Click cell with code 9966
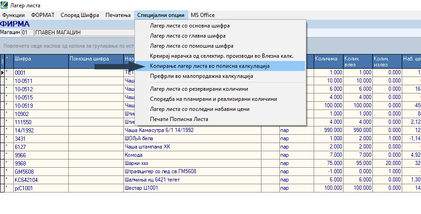The width and height of the screenshot is (421, 214). pos(41,155)
